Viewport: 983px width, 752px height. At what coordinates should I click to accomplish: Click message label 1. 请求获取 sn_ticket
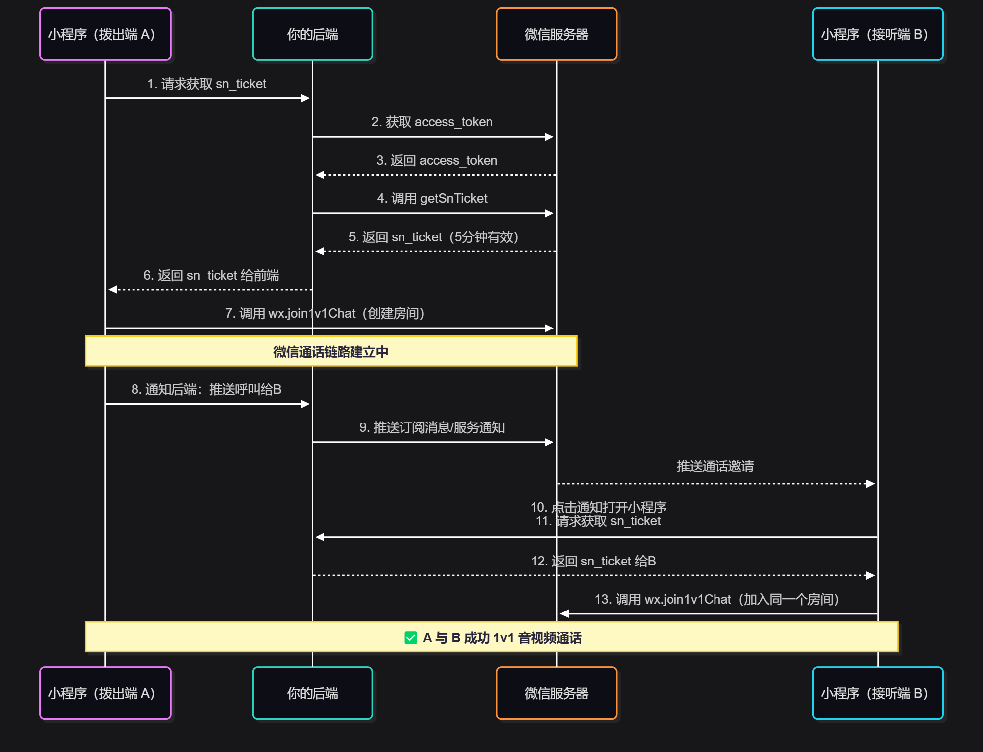tap(207, 84)
